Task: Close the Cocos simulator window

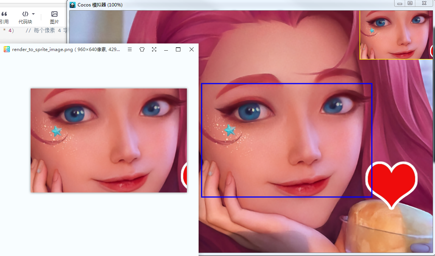Action: pyautogui.click(x=424, y=3)
